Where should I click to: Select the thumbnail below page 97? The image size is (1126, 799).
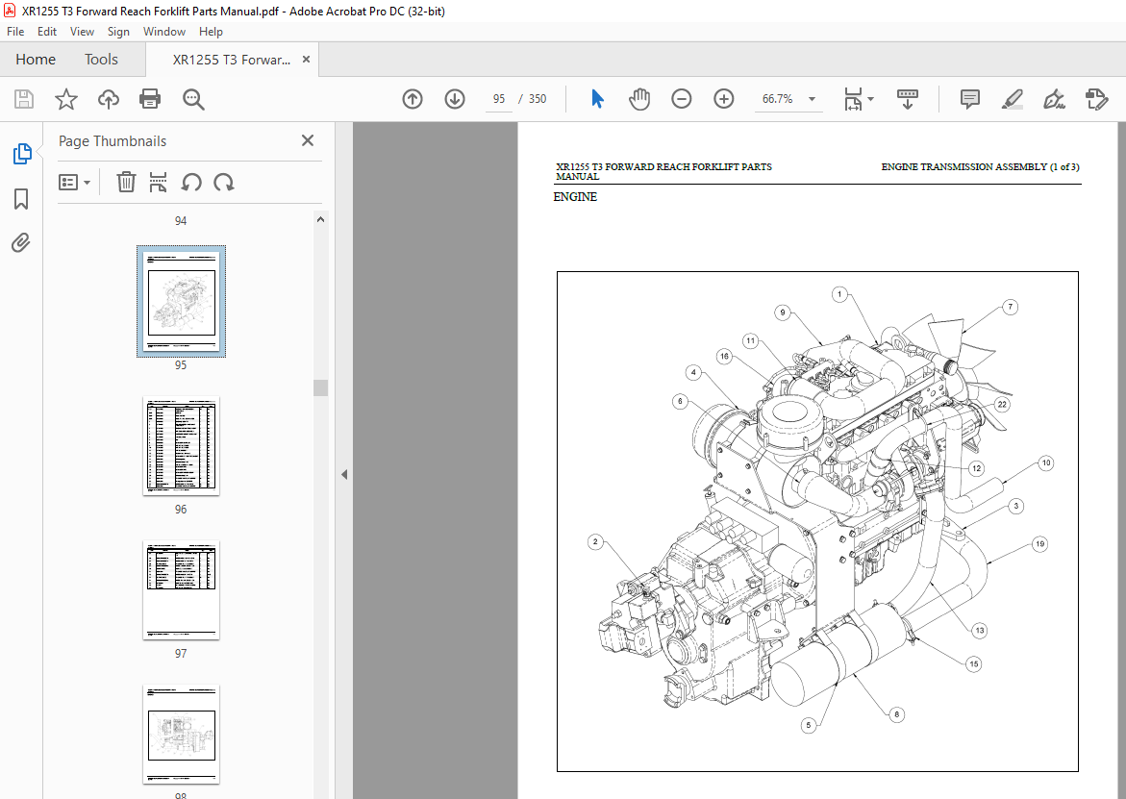181,735
